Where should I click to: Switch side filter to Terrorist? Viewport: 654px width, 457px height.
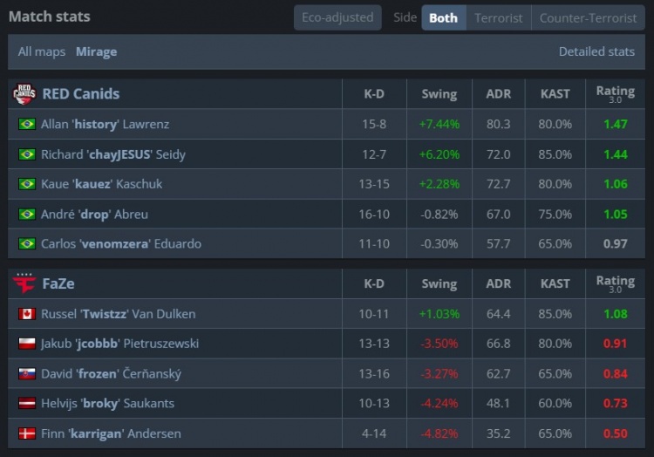[x=499, y=17]
